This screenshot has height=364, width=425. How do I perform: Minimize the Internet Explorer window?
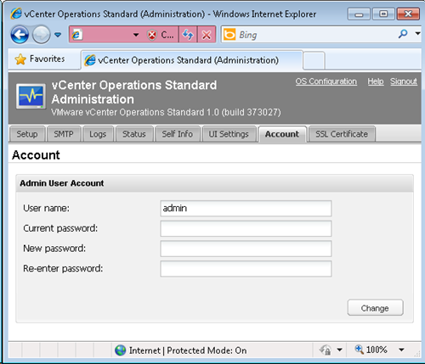pos(359,14)
